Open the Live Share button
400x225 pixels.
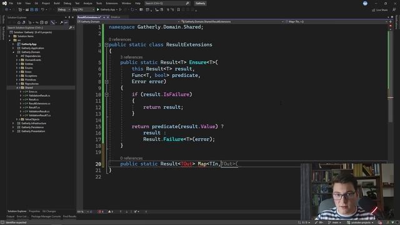tap(379, 10)
